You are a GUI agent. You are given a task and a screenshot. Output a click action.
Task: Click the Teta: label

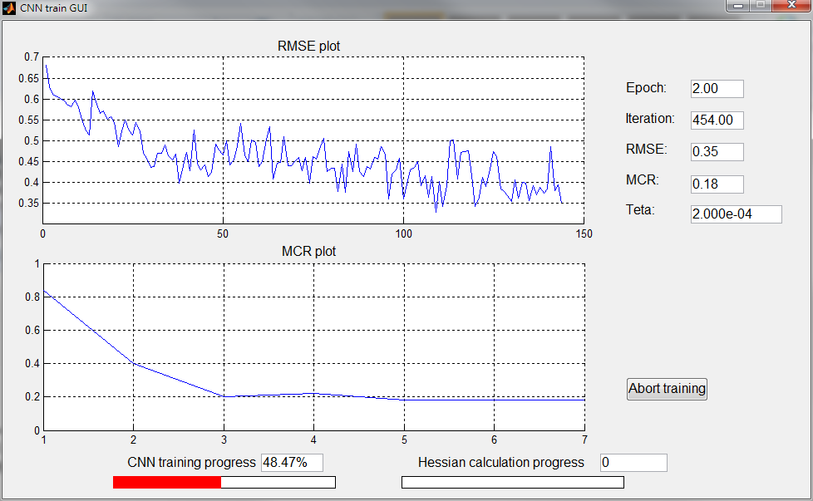[x=640, y=210]
